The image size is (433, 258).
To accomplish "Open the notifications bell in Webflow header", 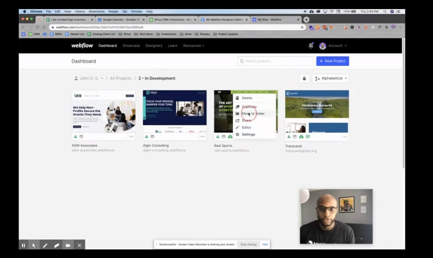I will pos(311,45).
